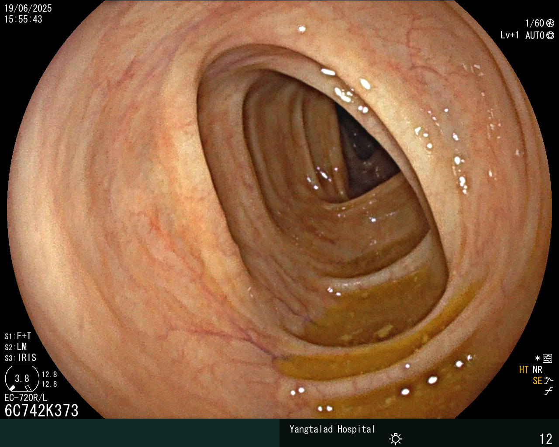The image size is (559, 447).
Task: Click the scope model EC-720R/L
Action: click(x=26, y=398)
